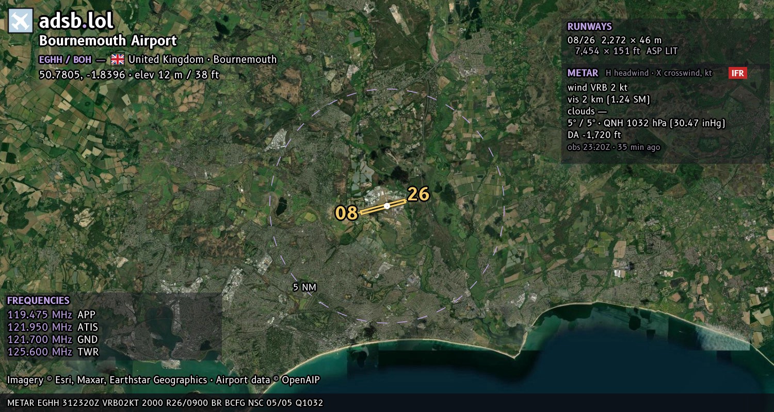Click the vis 2 km visibility line
The width and height of the screenshot is (774, 412).
pos(608,99)
